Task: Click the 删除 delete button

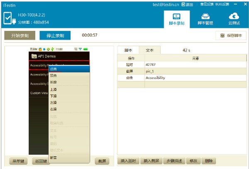Action: [x=209, y=161]
